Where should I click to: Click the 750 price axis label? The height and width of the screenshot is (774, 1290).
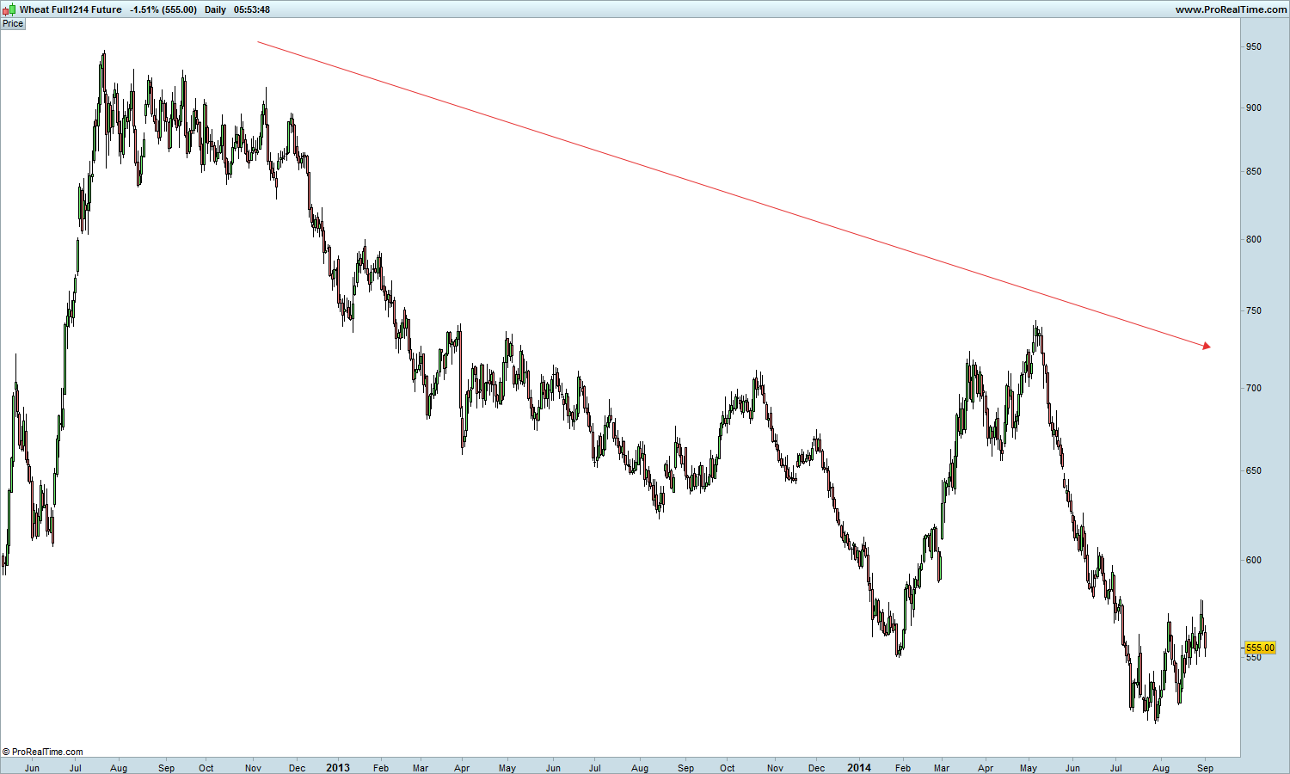[x=1254, y=310]
